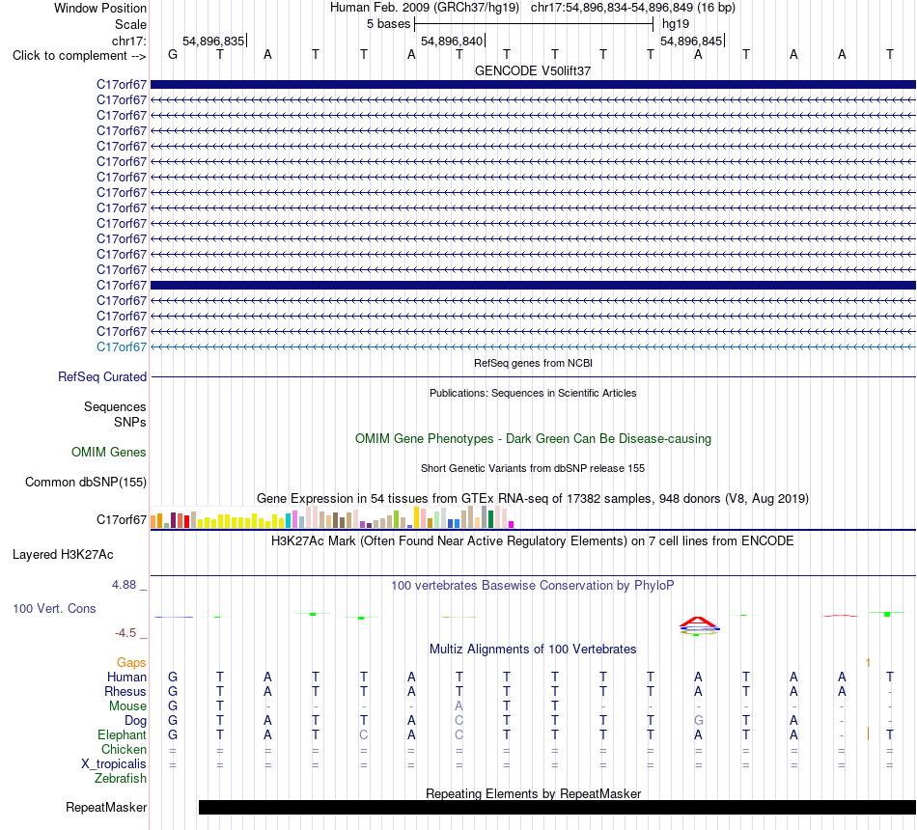Screen dimensions: 917x830
Task: Click the C17orf67 GTEx expression bar chart
Action: coord(332,517)
